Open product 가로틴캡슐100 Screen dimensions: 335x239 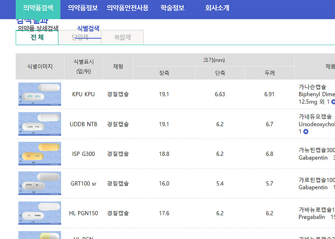pos(317,180)
